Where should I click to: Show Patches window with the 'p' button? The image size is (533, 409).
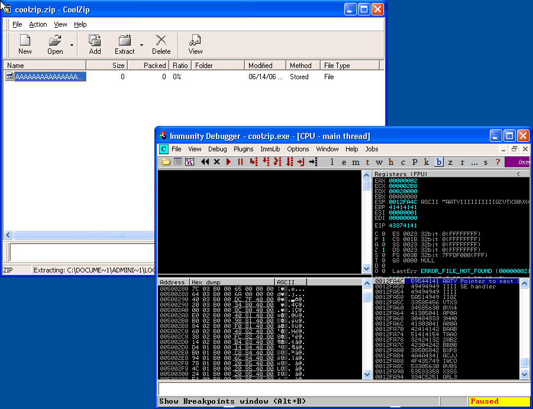[415, 162]
